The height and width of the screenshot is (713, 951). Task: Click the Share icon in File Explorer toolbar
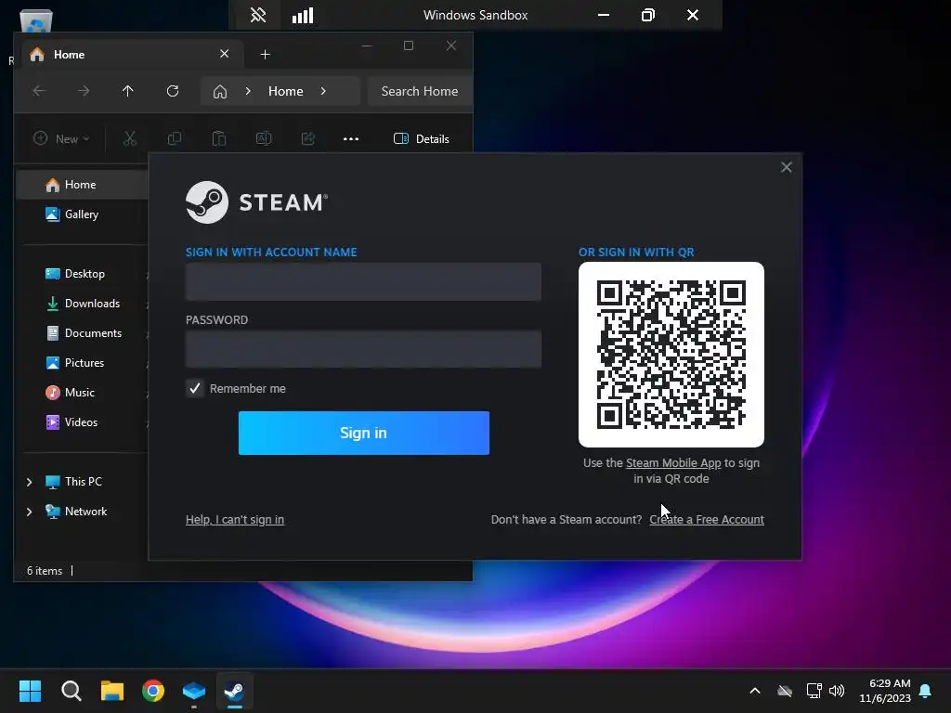coord(308,139)
